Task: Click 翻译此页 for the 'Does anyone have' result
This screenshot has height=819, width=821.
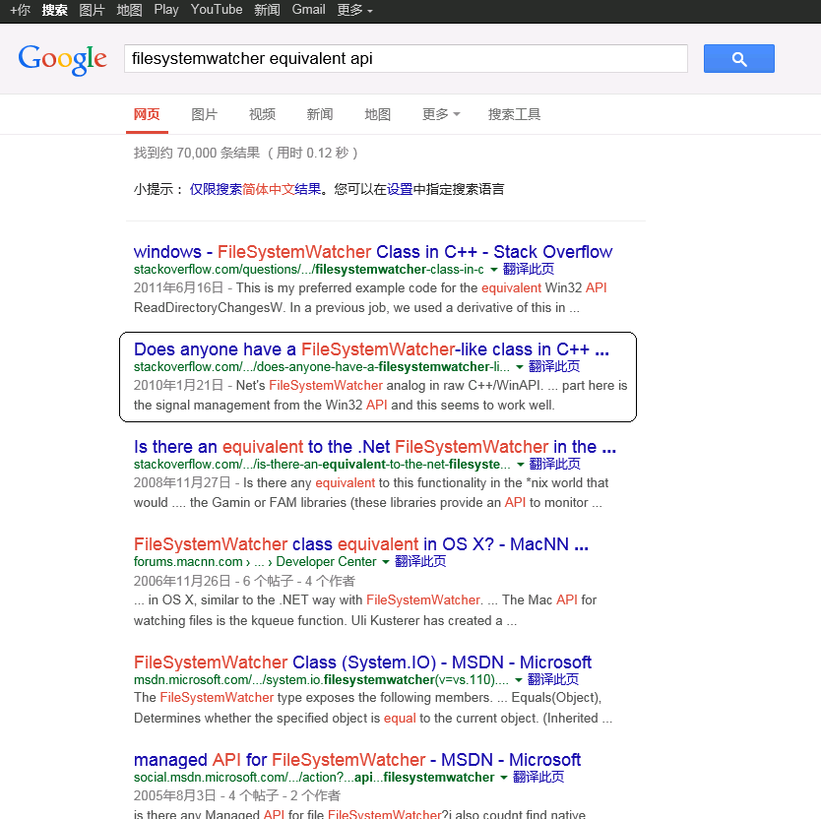Action: click(554, 366)
